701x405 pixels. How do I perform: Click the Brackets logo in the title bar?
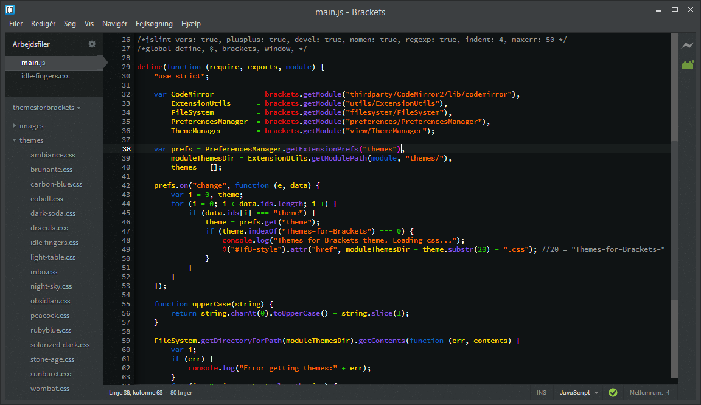[x=10, y=9]
